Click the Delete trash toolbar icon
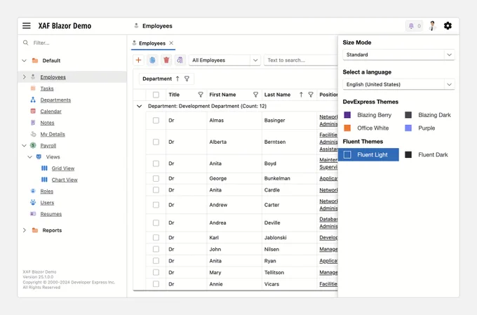This screenshot has height=315, width=477. coord(166,60)
